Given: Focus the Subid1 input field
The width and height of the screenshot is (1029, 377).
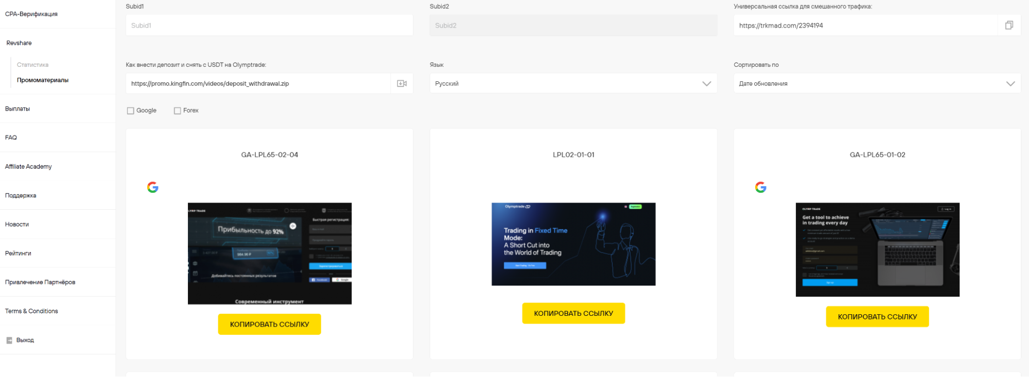Looking at the screenshot, I should pyautogui.click(x=269, y=25).
